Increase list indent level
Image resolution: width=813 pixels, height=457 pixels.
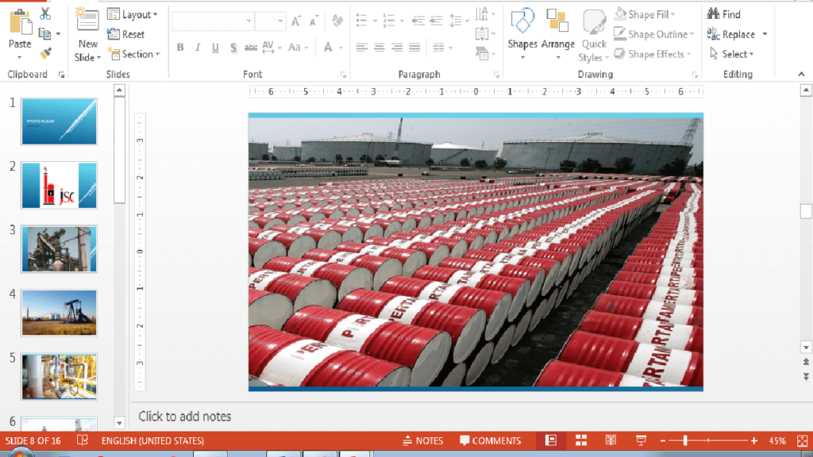pyautogui.click(x=436, y=21)
